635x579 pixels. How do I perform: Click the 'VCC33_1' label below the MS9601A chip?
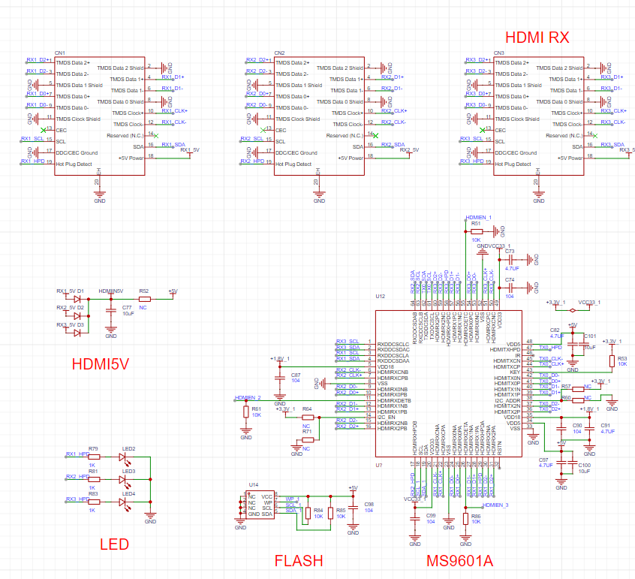414,499
